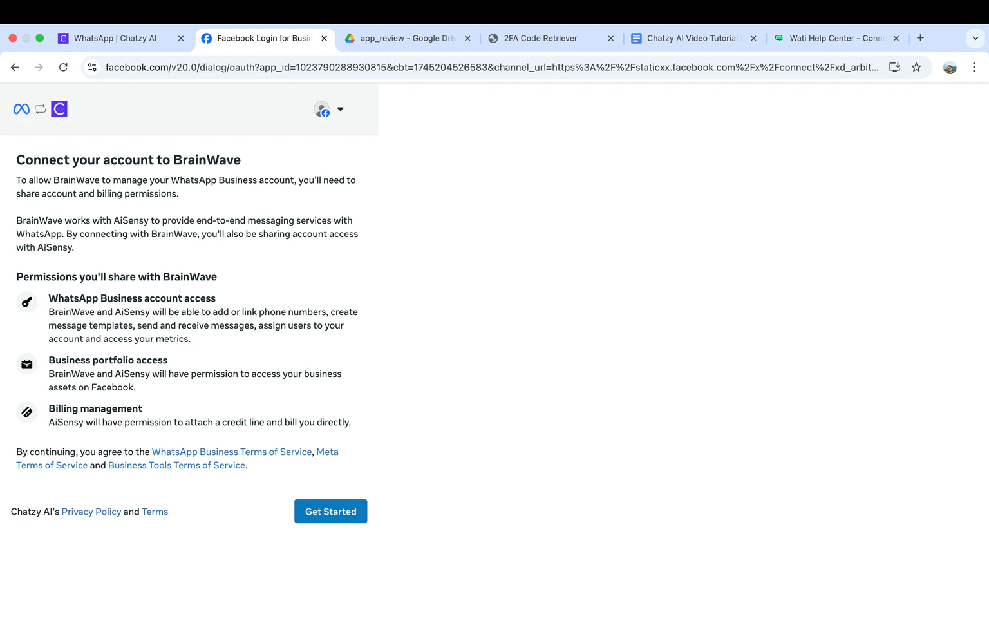989x643 pixels.
Task: Close the 2FA Code Retriever tab
Action: click(x=611, y=39)
